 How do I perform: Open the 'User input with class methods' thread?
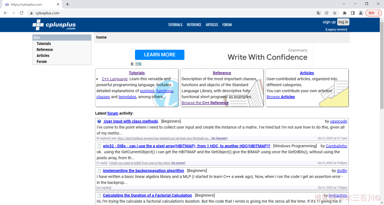(x=130, y=121)
